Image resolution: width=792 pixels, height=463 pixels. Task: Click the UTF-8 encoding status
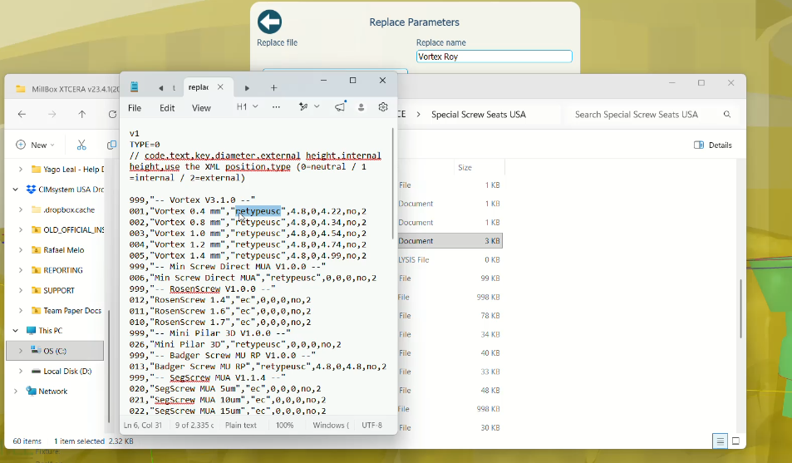coord(371,425)
